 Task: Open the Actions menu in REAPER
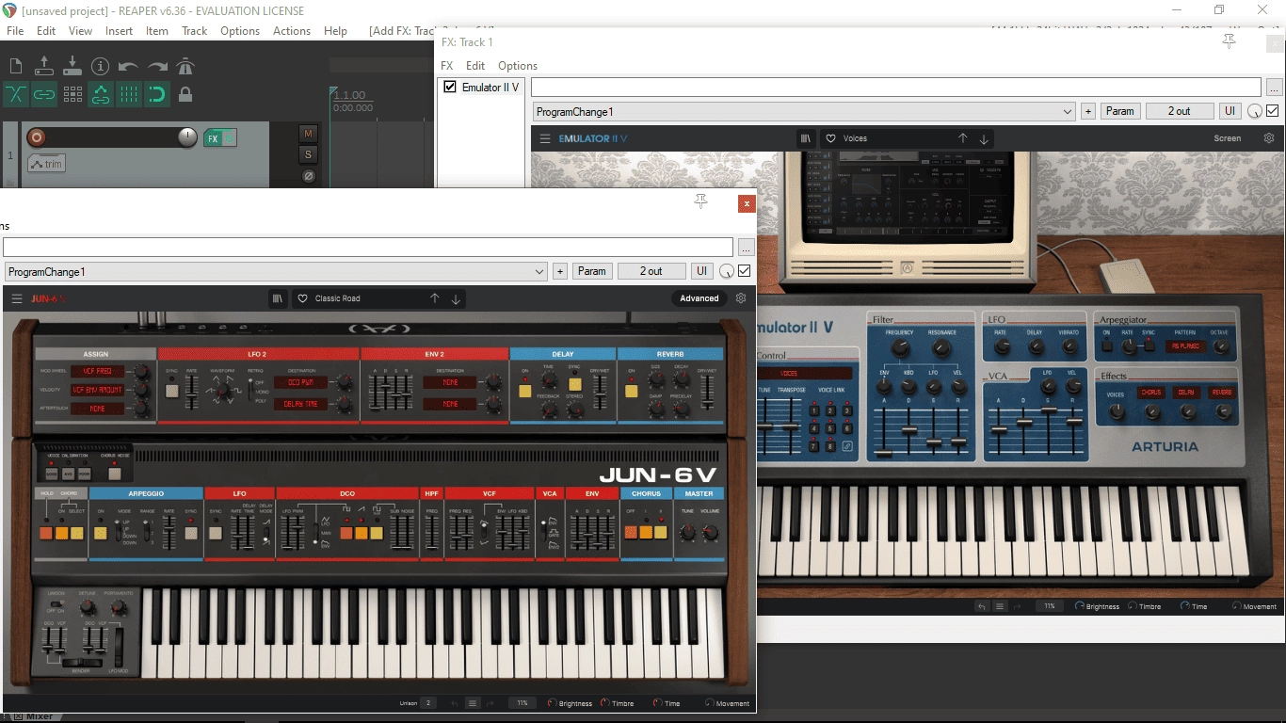click(292, 31)
